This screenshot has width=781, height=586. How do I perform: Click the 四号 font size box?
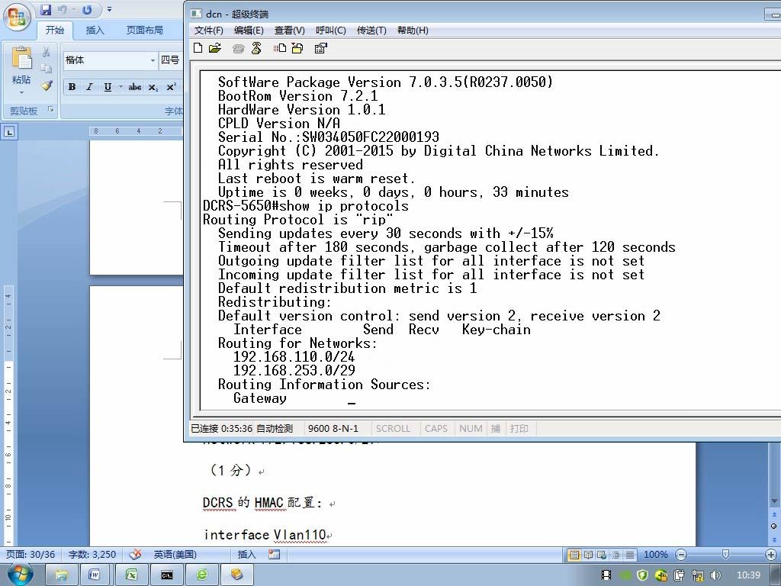(x=171, y=60)
